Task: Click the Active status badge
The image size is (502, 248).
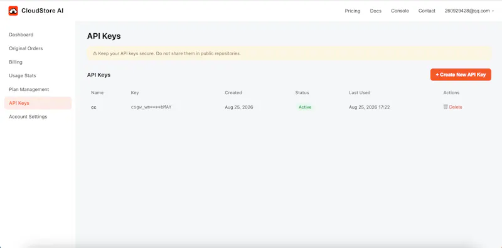Action: 305,107
